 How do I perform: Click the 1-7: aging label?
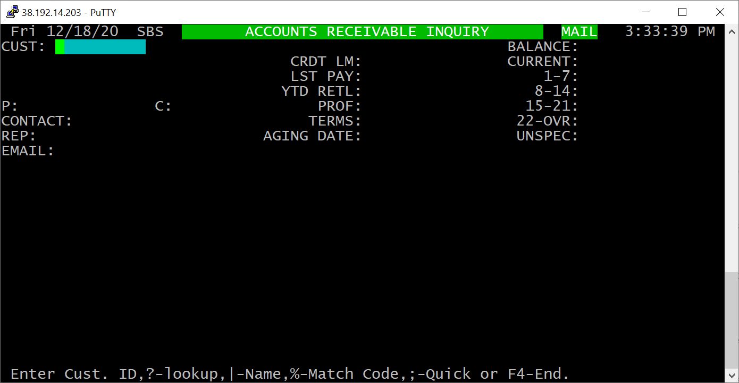coord(561,77)
